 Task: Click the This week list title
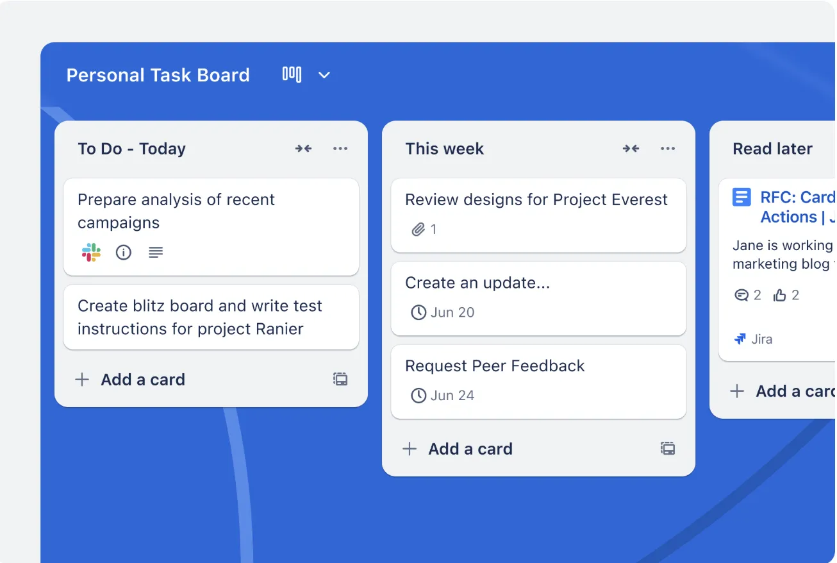coord(444,149)
